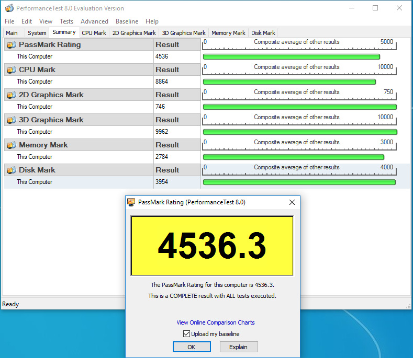This screenshot has height=358, width=413.
Task: Click the yellow 4536.3 score panel
Action: [212, 246]
